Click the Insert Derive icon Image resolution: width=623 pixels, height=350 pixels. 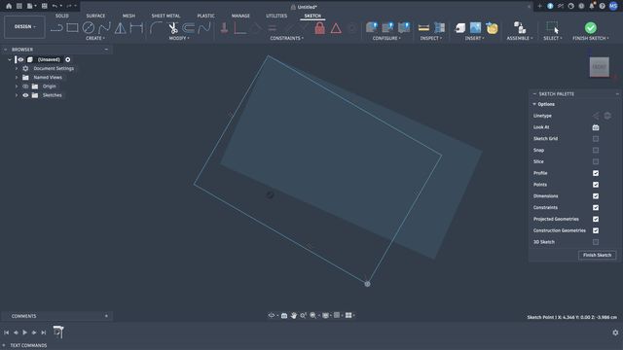(459, 28)
